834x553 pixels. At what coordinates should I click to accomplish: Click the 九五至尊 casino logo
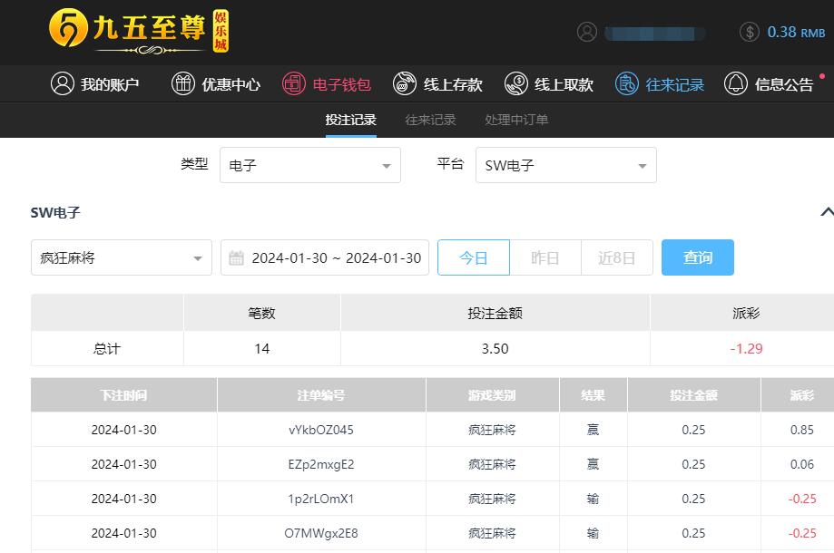(x=139, y=31)
